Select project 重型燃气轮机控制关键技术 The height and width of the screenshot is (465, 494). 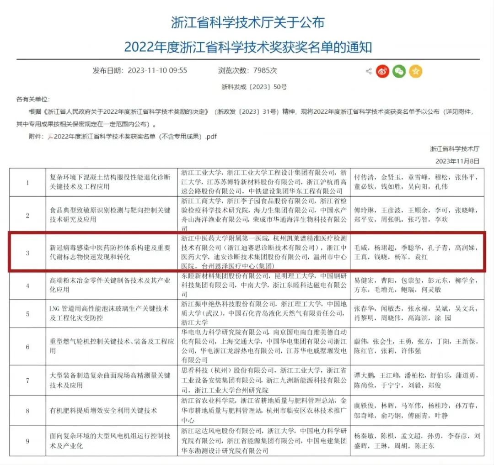coord(112,346)
